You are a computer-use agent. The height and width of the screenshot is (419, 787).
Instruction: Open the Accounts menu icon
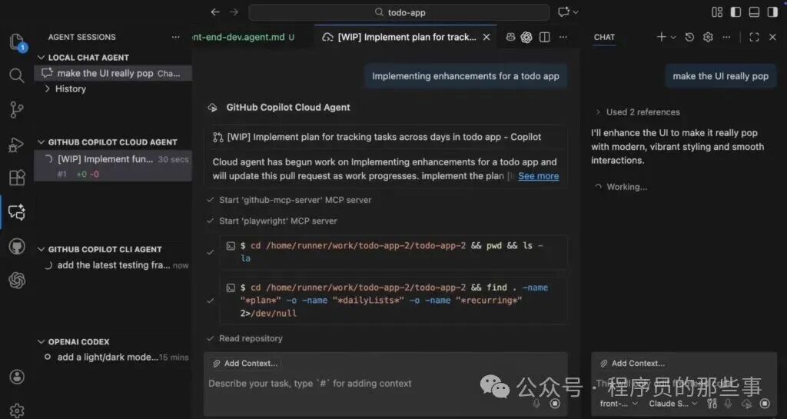tap(17, 377)
